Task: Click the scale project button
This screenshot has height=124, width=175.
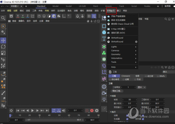Action: (x=116, y=91)
